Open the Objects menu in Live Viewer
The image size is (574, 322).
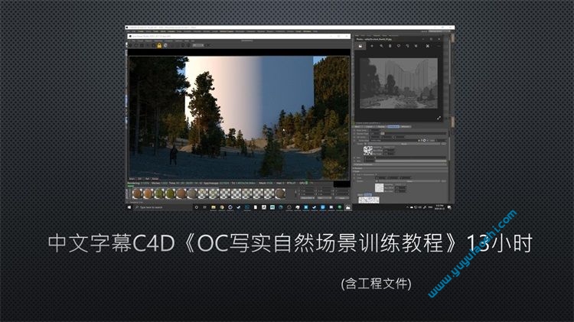click(148, 41)
